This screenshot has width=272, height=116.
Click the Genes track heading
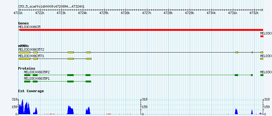[24, 23]
